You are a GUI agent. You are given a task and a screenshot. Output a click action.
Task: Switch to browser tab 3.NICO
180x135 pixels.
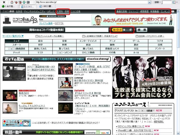(46, 6)
